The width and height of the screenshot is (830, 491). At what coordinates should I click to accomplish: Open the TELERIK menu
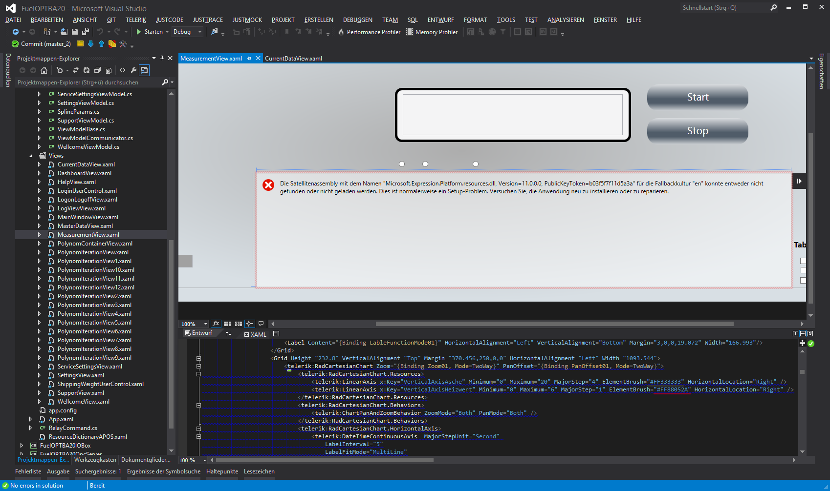136,20
